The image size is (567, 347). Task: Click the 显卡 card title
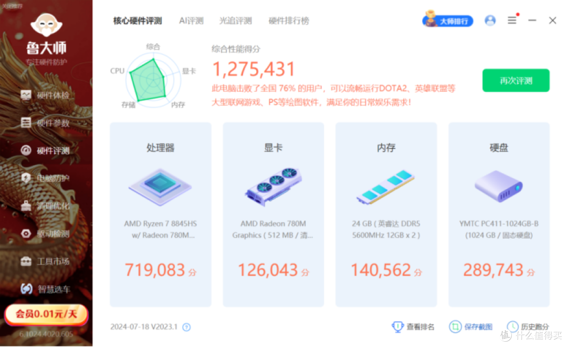point(273,148)
